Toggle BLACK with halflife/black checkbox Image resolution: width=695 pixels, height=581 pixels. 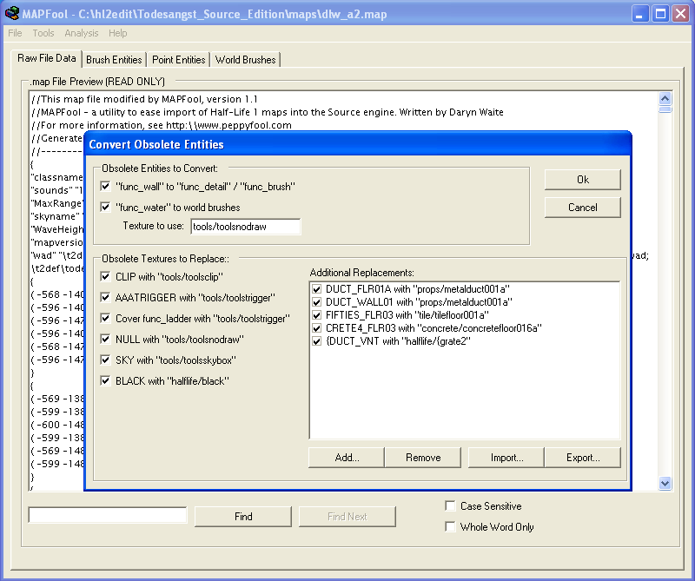click(x=105, y=380)
